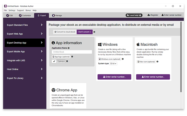Toggle the Optimize checkbox
The width and height of the screenshot is (187, 116).
[54, 61]
